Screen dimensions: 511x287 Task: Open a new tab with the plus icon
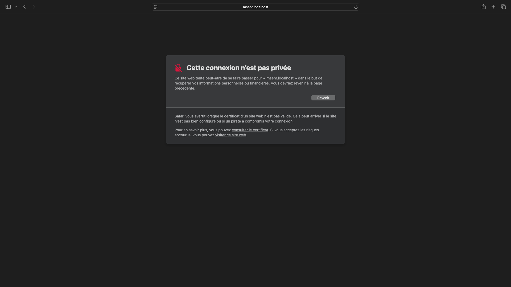point(493,7)
